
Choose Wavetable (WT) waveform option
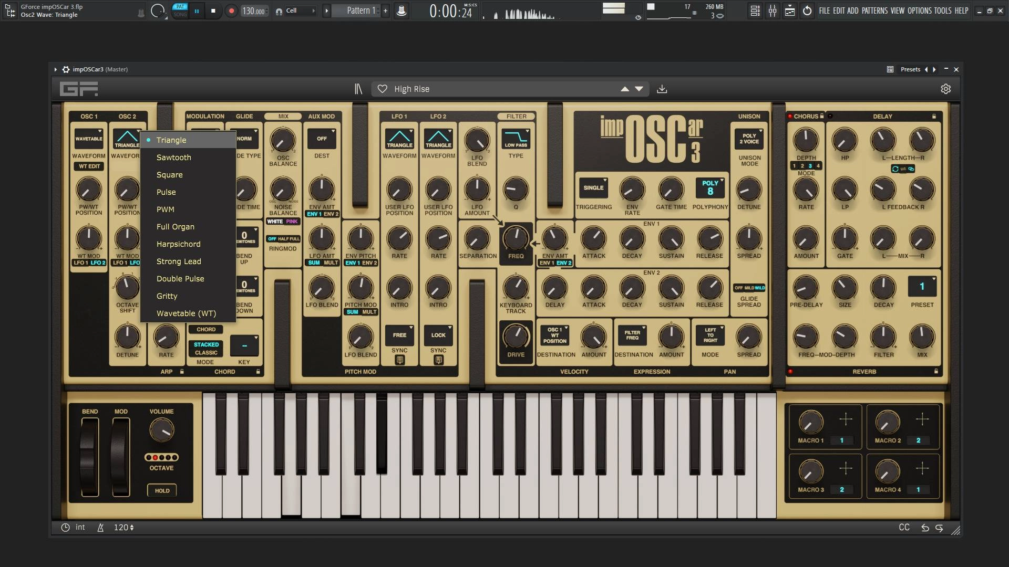[x=188, y=313]
